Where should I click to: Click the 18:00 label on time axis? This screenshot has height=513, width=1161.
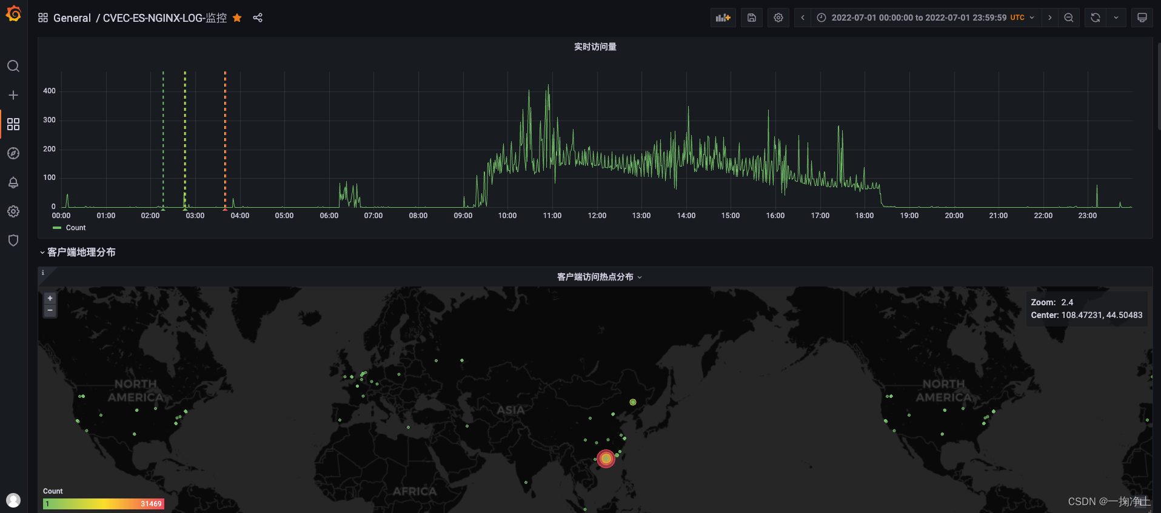[865, 216]
